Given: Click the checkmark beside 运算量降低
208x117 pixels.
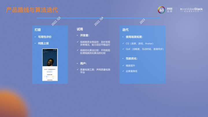Looking at the screenshot, I should (x=123, y=71).
